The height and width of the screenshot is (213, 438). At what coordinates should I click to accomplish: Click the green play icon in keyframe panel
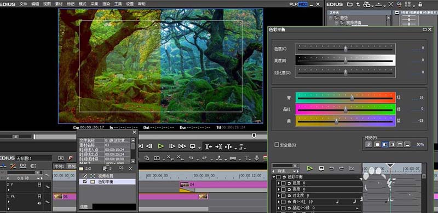tap(309, 168)
